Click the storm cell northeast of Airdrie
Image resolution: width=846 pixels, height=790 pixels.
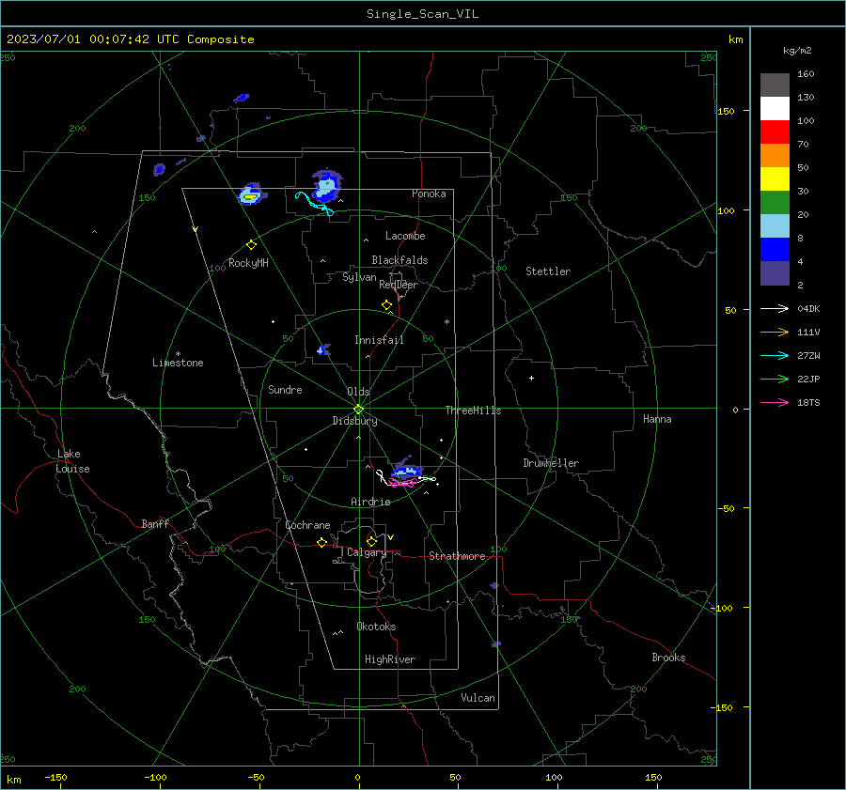pos(406,469)
